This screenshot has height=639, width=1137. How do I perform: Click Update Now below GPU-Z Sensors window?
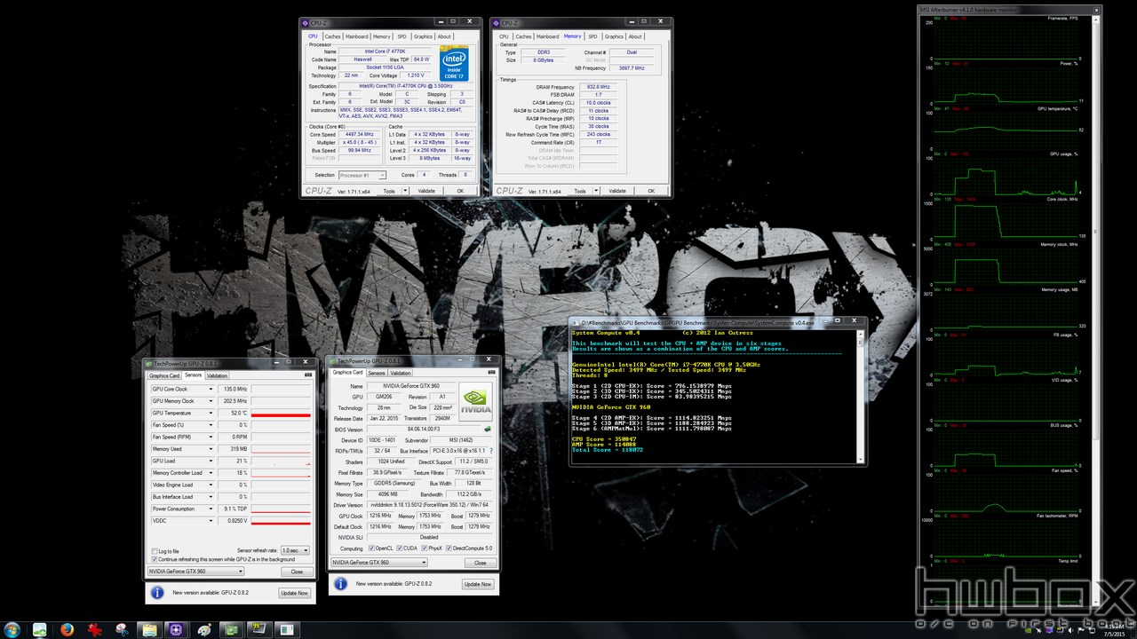[294, 593]
